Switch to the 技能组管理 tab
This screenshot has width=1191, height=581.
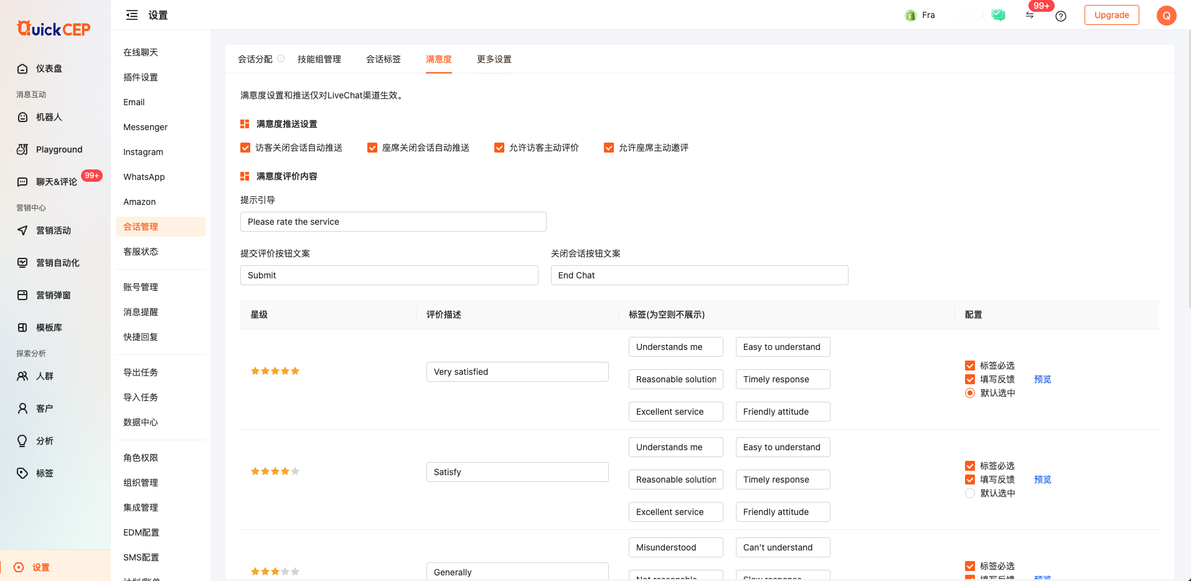click(x=319, y=59)
